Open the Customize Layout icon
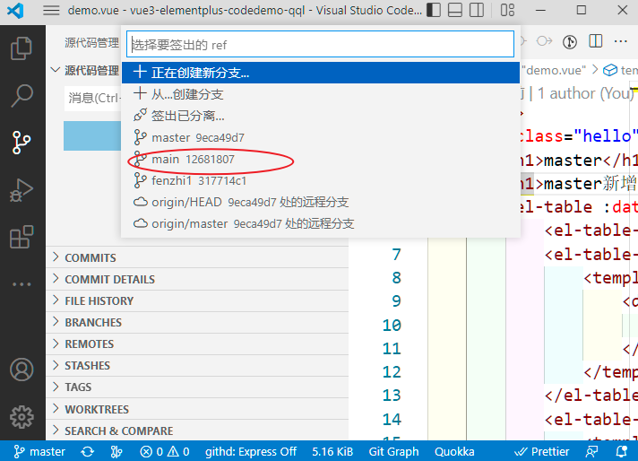The width and height of the screenshot is (638, 461). pyautogui.click(x=507, y=10)
